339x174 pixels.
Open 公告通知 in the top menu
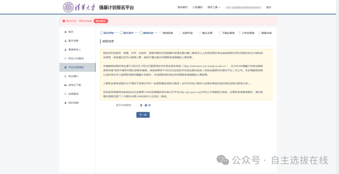[197, 7]
